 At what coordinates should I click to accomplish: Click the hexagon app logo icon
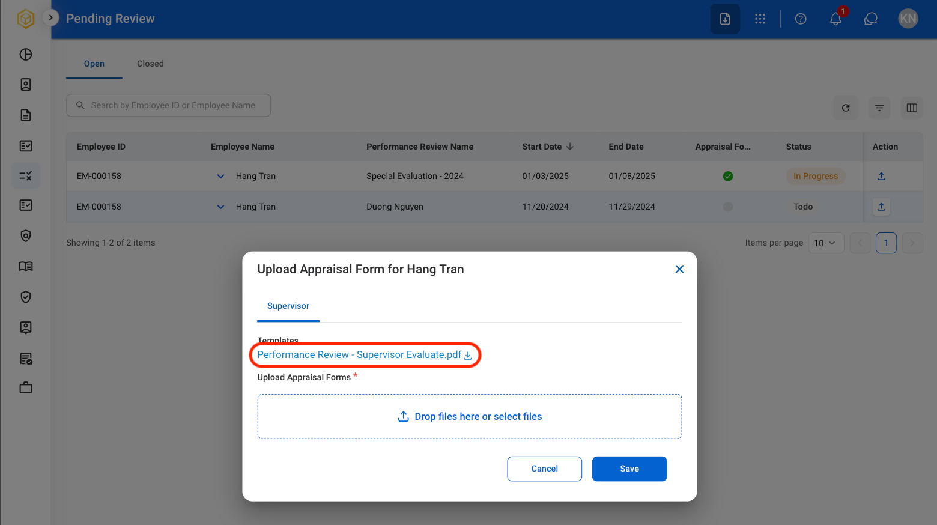point(26,19)
